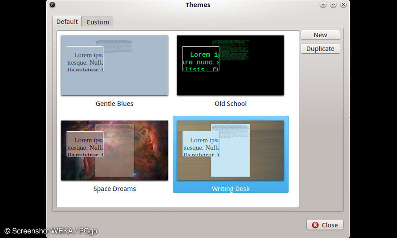
Task: Open the FocusWriter window menu icon
Action: (52, 5)
